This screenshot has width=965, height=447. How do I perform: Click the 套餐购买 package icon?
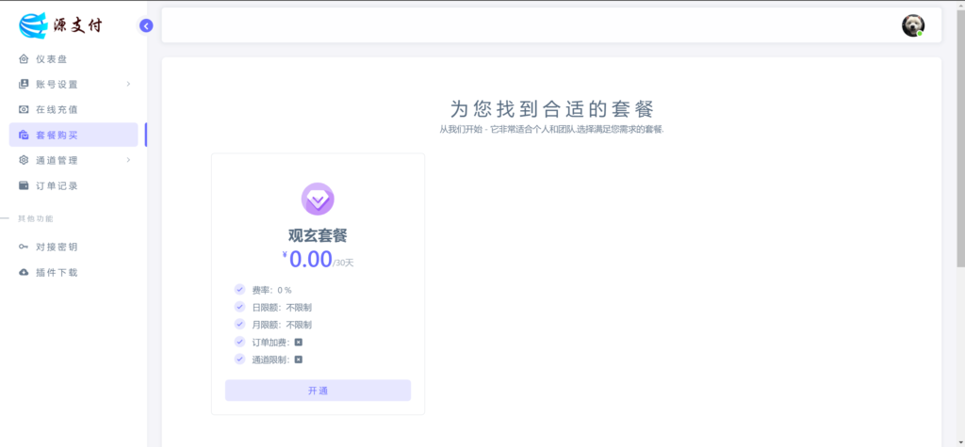[x=24, y=135]
